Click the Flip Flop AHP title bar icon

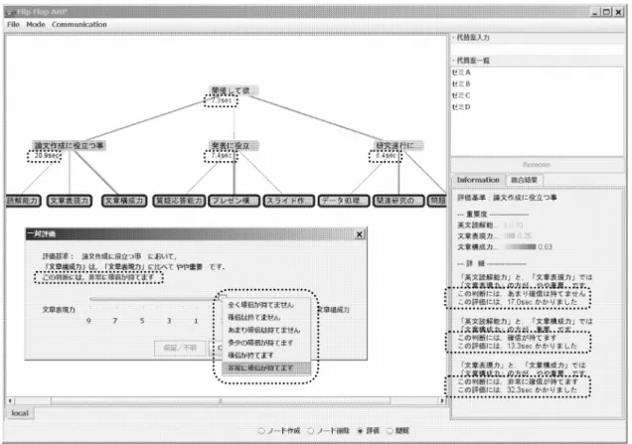click(x=9, y=13)
